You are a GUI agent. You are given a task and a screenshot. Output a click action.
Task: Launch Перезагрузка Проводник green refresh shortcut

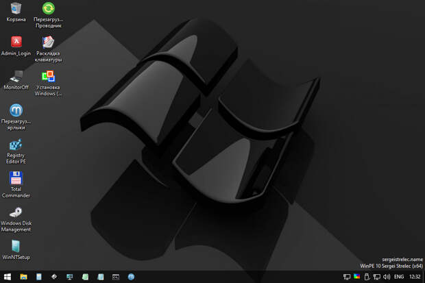pyautogui.click(x=48, y=9)
